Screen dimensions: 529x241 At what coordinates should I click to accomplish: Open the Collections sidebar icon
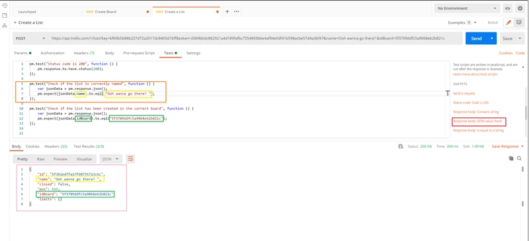(5, 15)
